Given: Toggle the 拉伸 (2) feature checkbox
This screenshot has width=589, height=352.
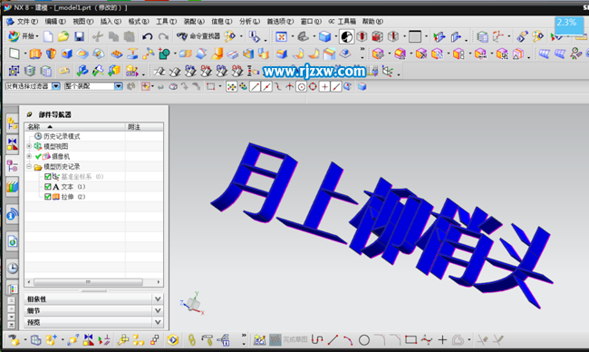Looking at the screenshot, I should (48, 197).
